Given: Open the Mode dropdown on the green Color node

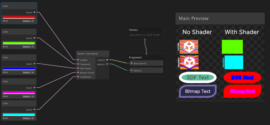Looking at the screenshot, I should pos(28,47).
